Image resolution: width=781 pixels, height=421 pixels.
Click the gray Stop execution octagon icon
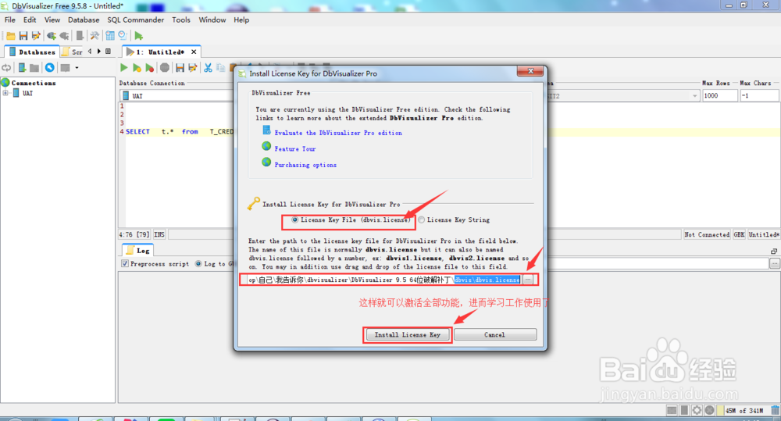pos(164,68)
